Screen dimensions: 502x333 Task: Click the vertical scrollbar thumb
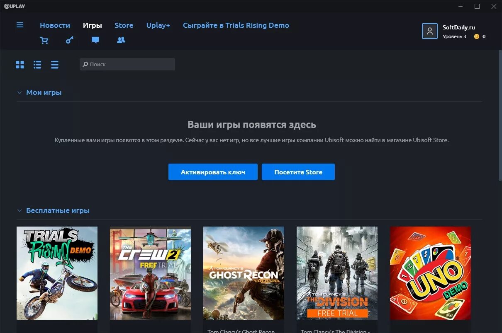point(500,115)
